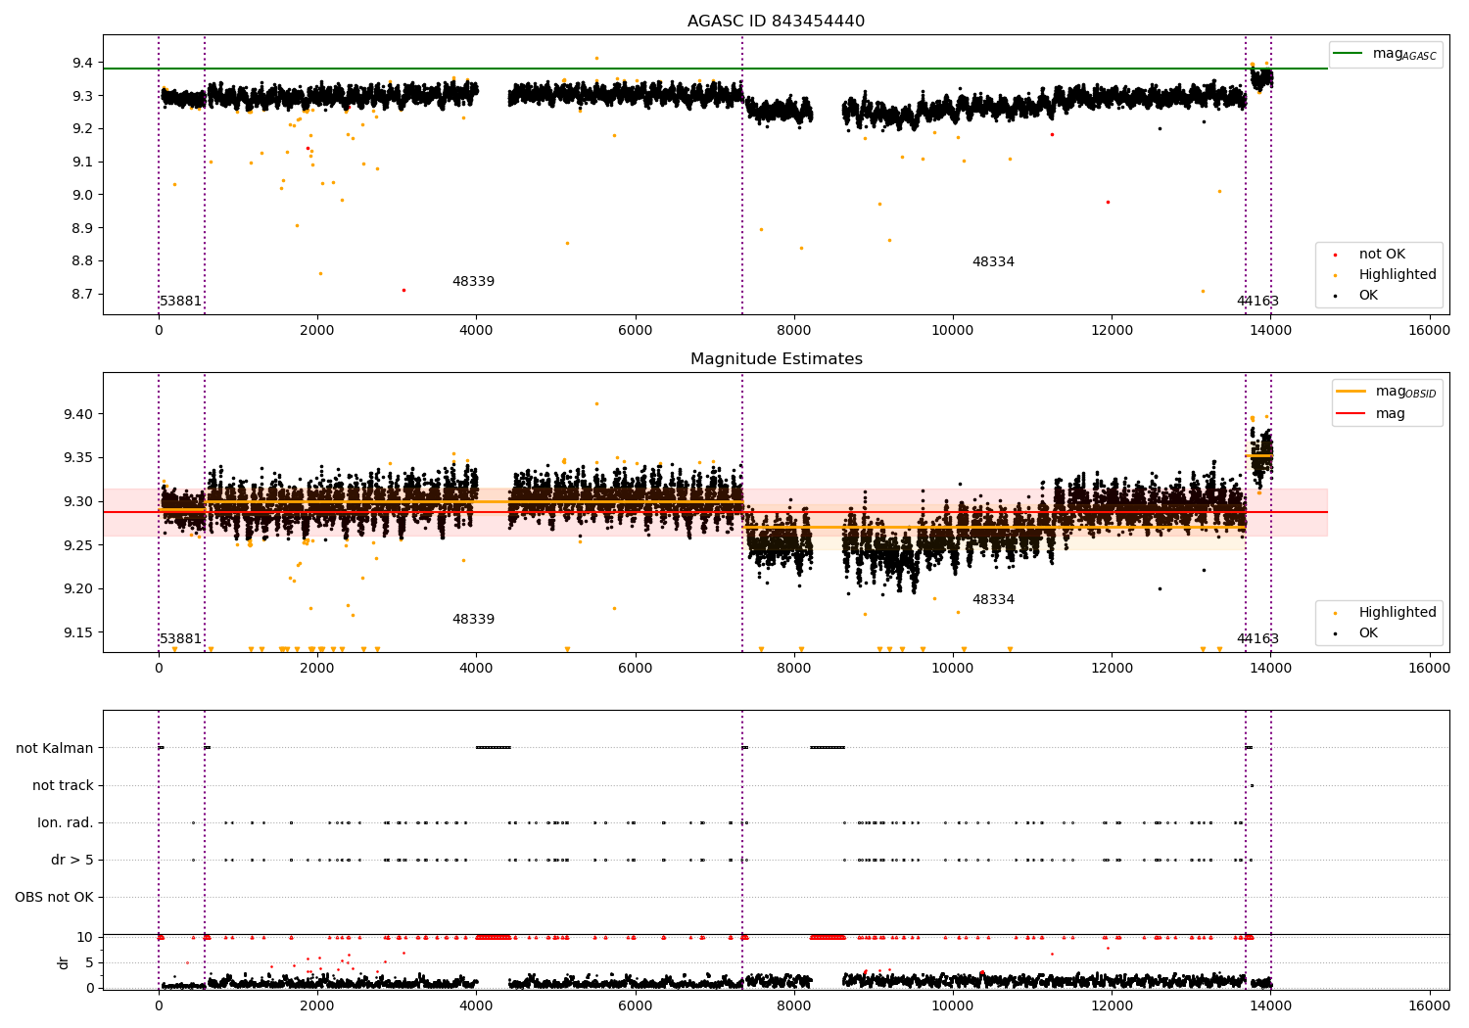Click red outlier point near 8.7 in top plot
The width and height of the screenshot is (1469, 1028).
click(403, 290)
